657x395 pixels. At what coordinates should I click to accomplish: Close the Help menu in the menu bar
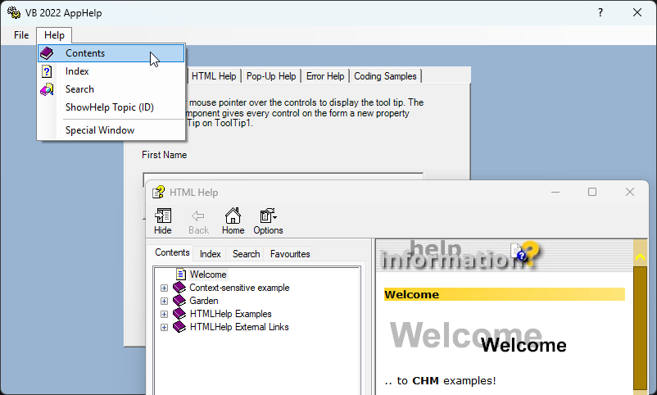coord(54,35)
